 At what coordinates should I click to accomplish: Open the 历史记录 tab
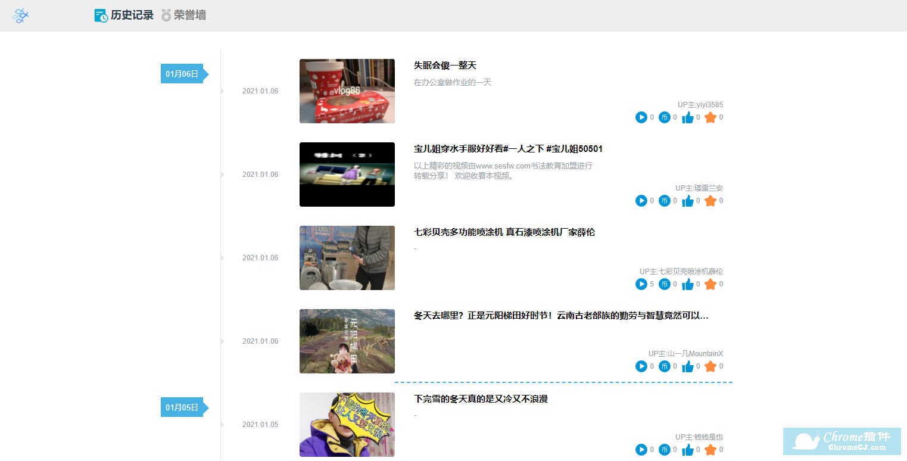(x=124, y=15)
